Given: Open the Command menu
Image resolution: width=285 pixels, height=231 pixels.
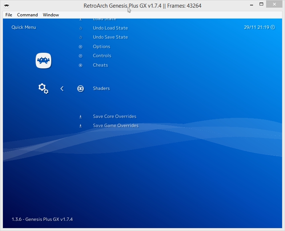Looking at the screenshot, I should coord(28,15).
